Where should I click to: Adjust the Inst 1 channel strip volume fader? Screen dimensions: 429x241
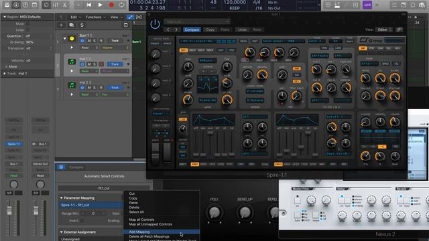9,211
